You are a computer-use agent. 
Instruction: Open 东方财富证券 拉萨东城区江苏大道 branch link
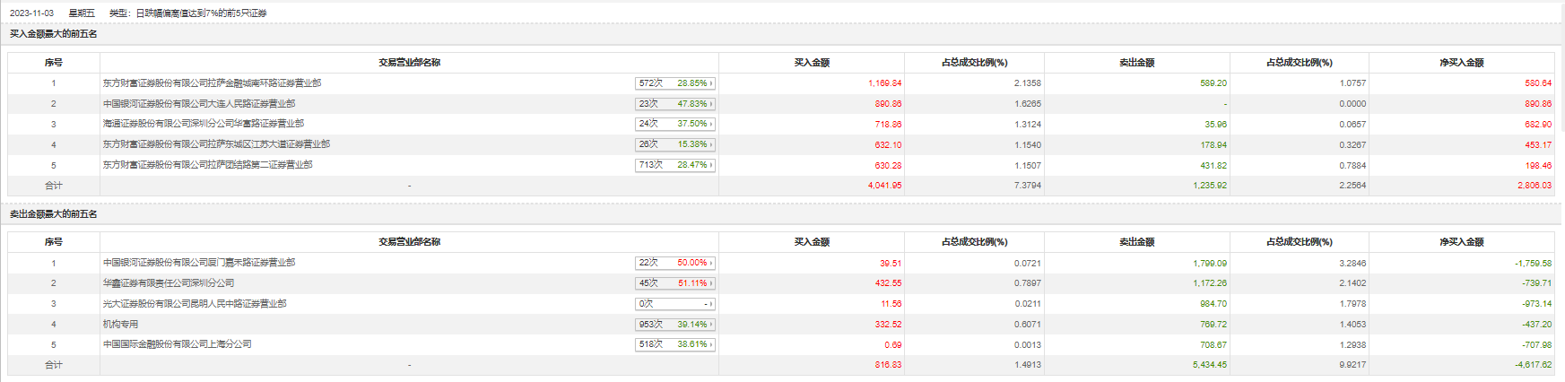click(216, 144)
